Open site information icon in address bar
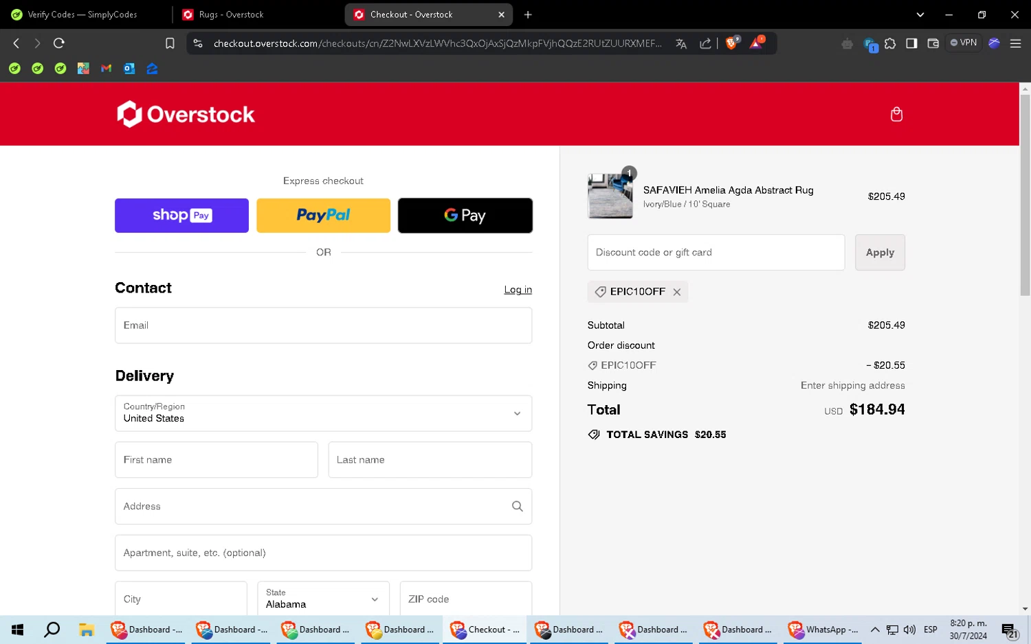Screen dimensions: 1031x644 coord(198,43)
